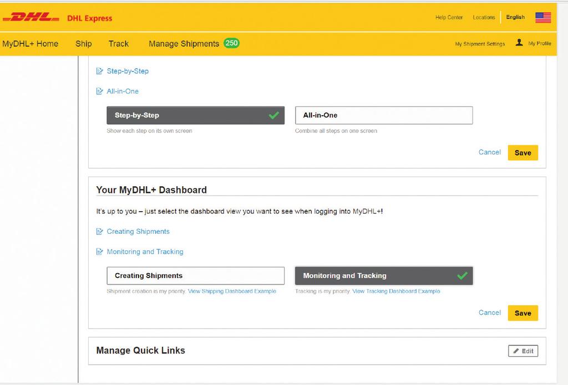Cancel the shipment creation mode changes
Image resolution: width=568 pixels, height=385 pixels.
pos(489,152)
